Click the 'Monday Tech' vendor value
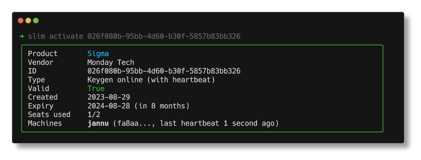 pos(111,62)
